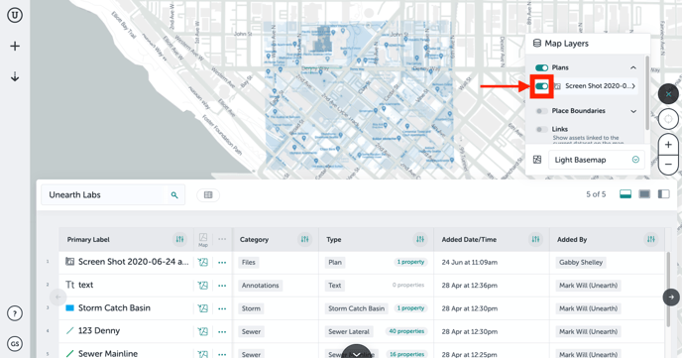This screenshot has height=358, width=682.
Task: Show 123 Denny on map
Action: (x=202, y=331)
